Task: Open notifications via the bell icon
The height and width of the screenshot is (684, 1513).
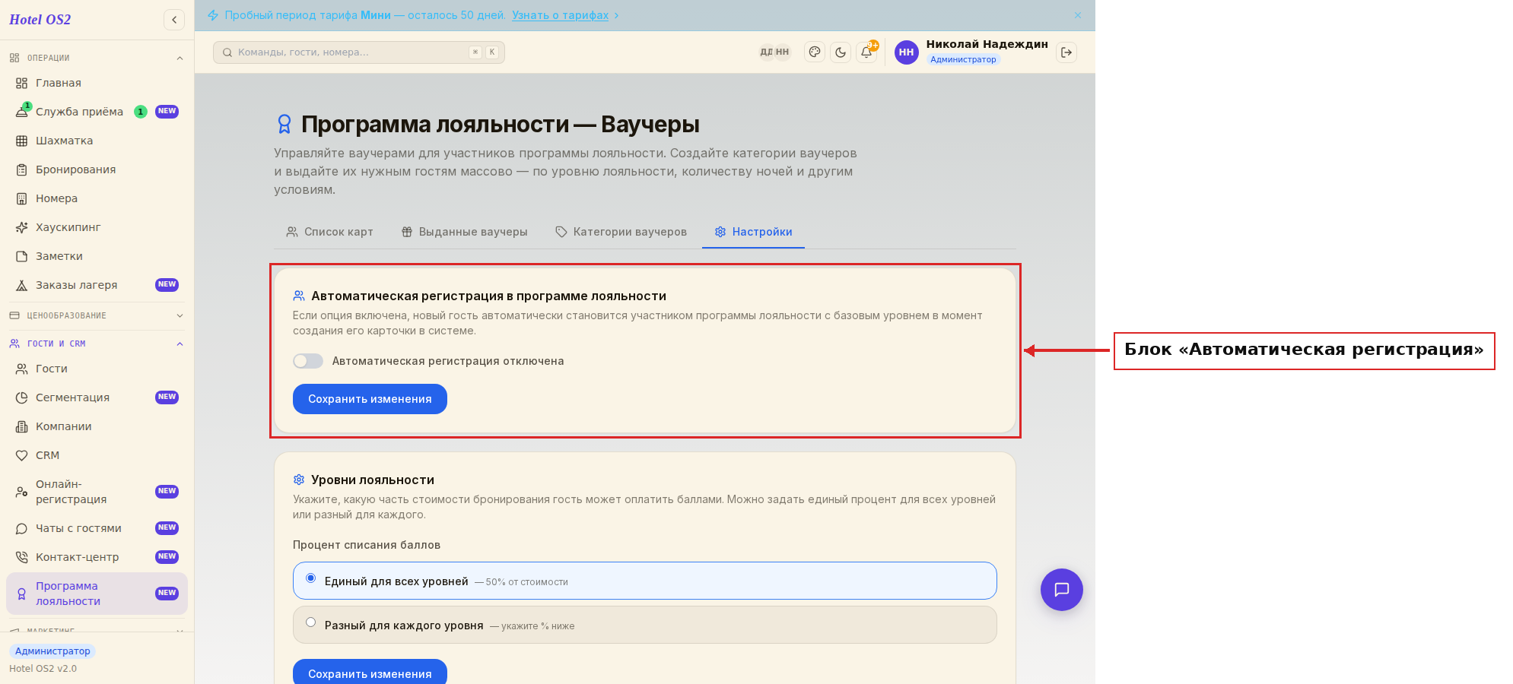Action: (866, 52)
